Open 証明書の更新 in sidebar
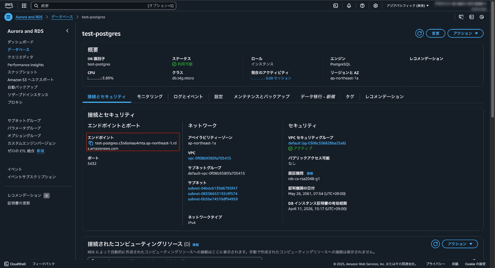The image size is (495, 268). tap(19, 203)
